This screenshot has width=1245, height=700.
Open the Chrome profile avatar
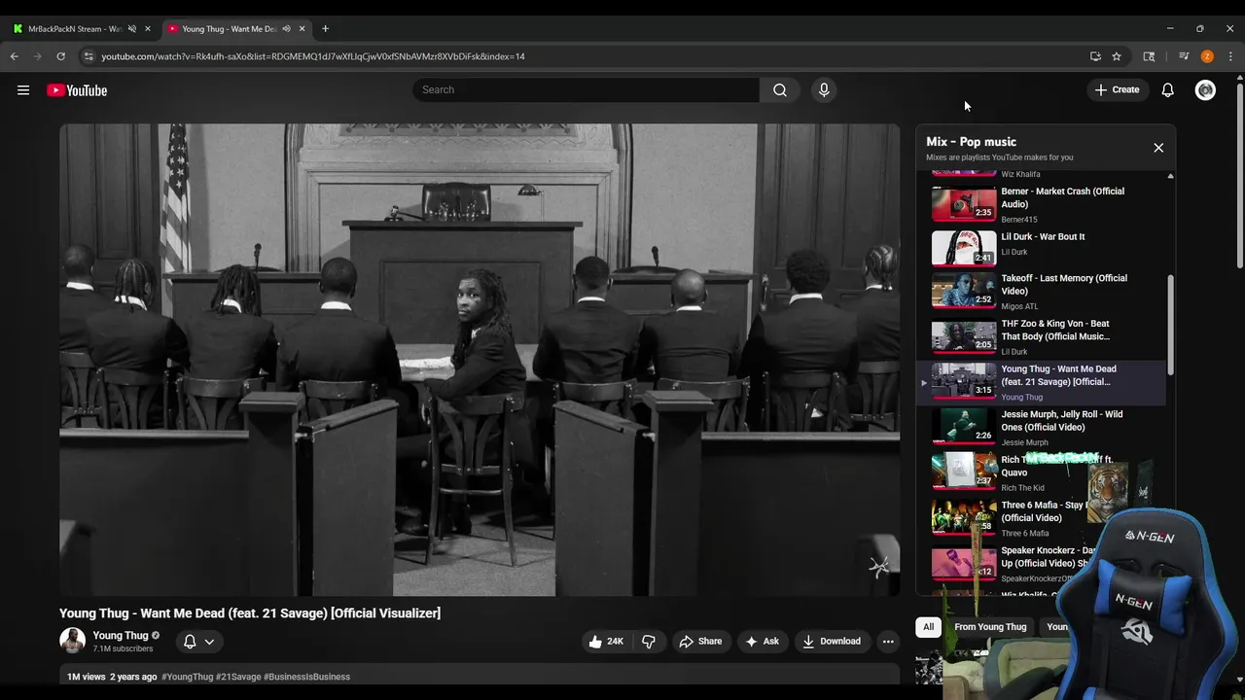click(x=1207, y=56)
